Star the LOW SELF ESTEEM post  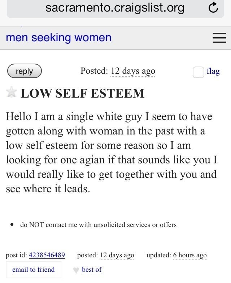pyautogui.click(x=12, y=92)
